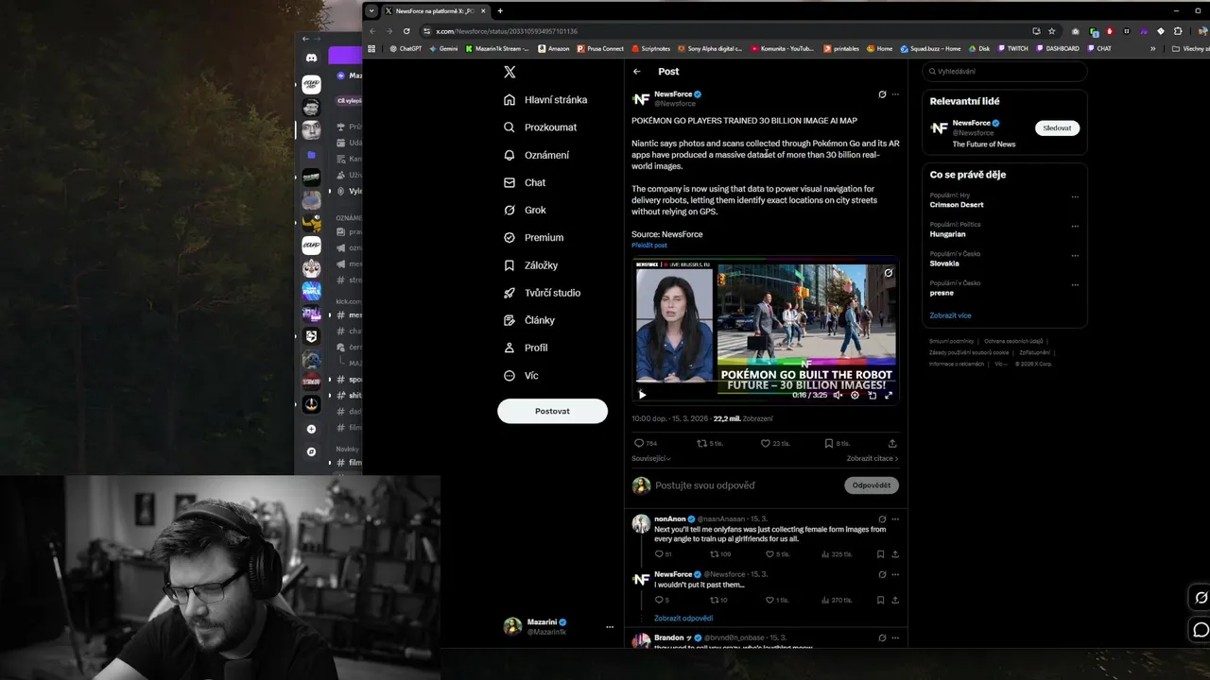Repost nonAnon's reply with 109 reposts
Screen dimensions: 1210x680
(720, 554)
